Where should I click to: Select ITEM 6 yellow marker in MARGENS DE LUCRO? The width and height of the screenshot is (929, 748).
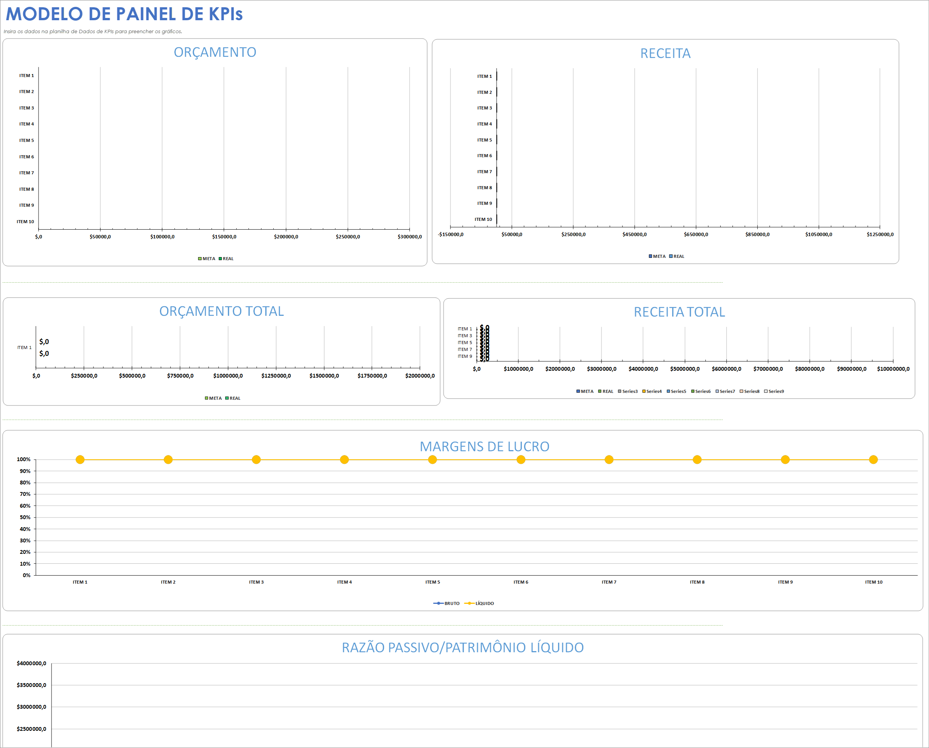click(521, 460)
